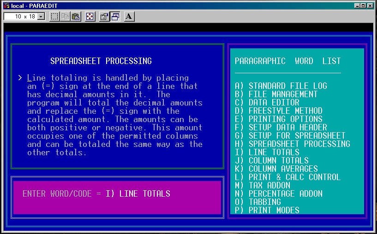Click the MS-DOS window system icon
Viewport: 377px width, 234px height.
[7, 6]
